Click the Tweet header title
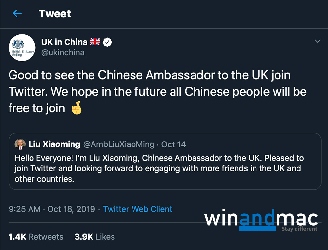Viewport: 328px width, 250px height. click(55, 14)
